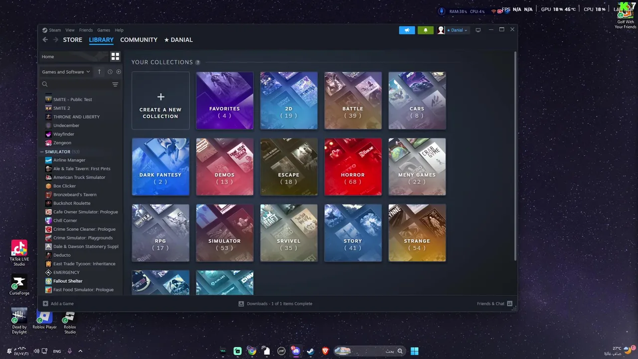Open Brave browser from the taskbar

pyautogui.click(x=325, y=351)
